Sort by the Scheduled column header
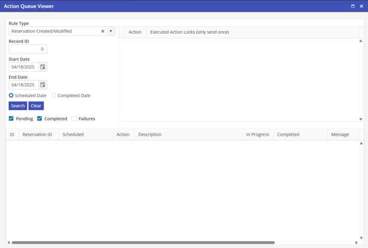368x248 pixels. tap(73, 135)
